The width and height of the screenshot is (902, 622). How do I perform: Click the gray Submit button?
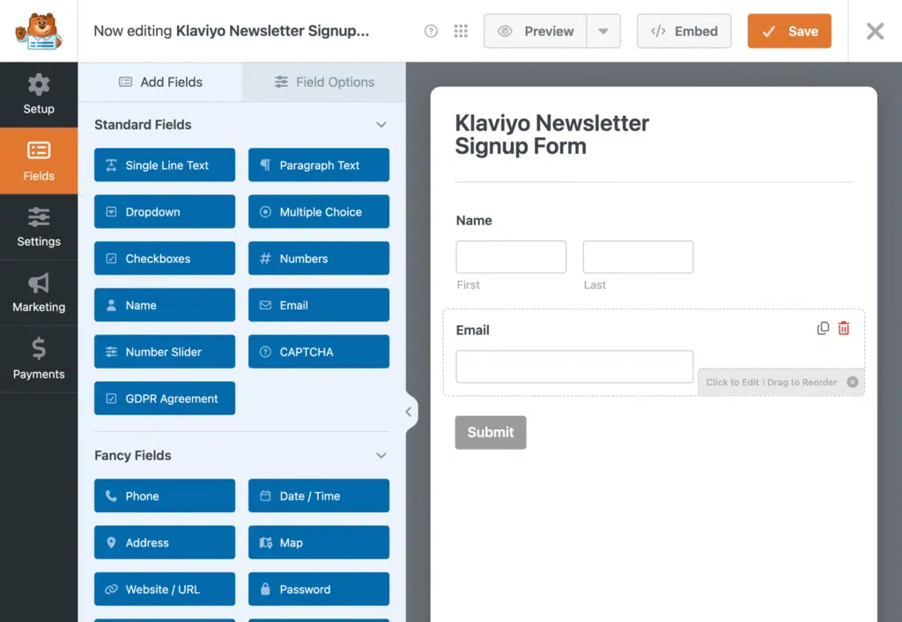click(490, 433)
